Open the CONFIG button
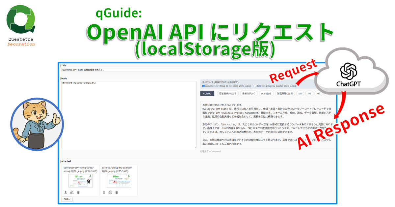Screen dimensions: 395x207 207,94
